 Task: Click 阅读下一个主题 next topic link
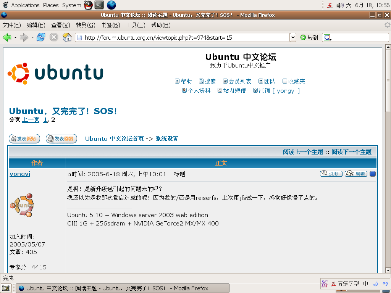click(x=351, y=152)
